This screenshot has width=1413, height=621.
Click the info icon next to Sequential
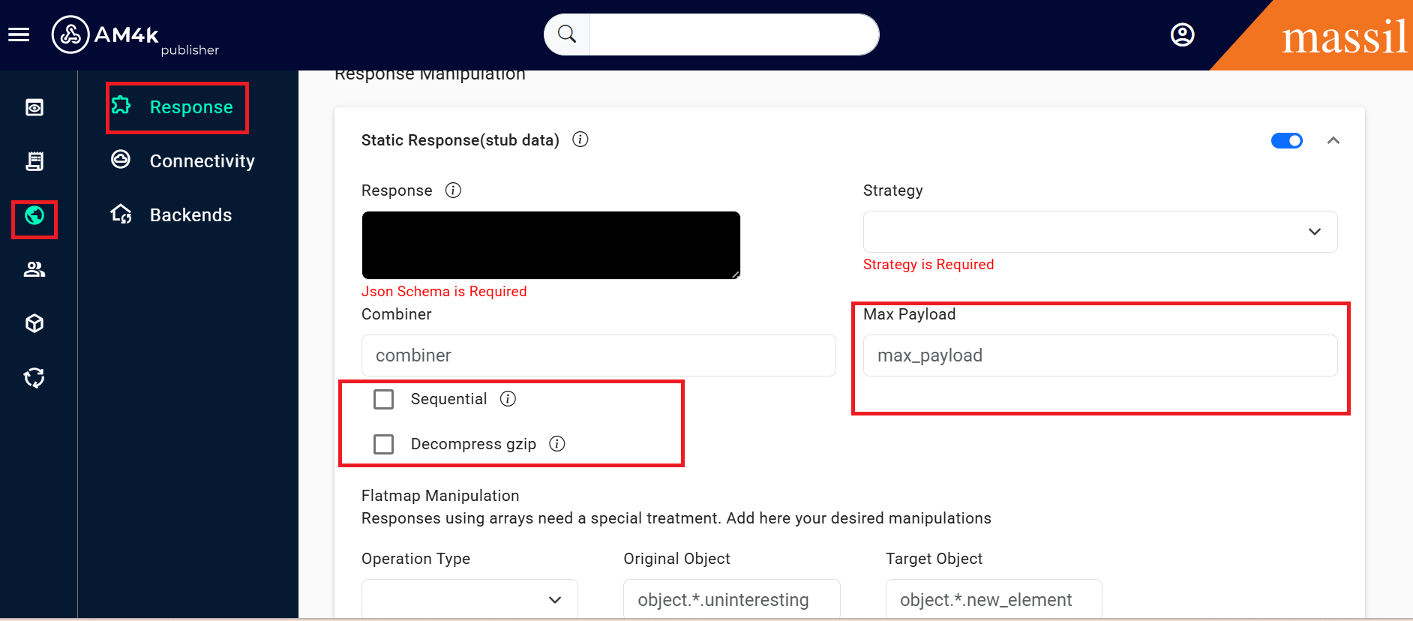(508, 399)
